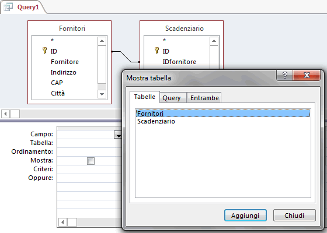Viewport: 327px width, 233px height.
Task: Click the scroll up arrow in Fornitori field list
Action: click(102, 41)
